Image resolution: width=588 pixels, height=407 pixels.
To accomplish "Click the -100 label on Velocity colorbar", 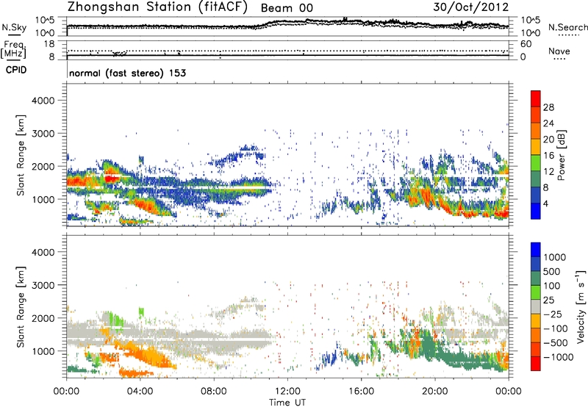I will point(556,328).
